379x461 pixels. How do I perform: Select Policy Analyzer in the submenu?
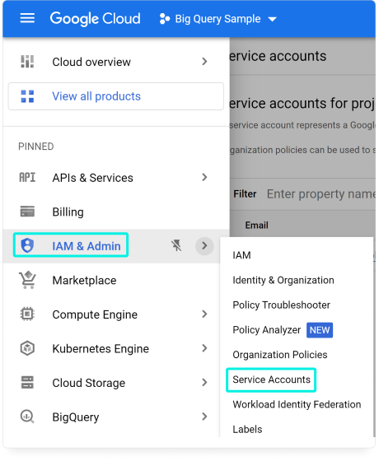point(267,330)
